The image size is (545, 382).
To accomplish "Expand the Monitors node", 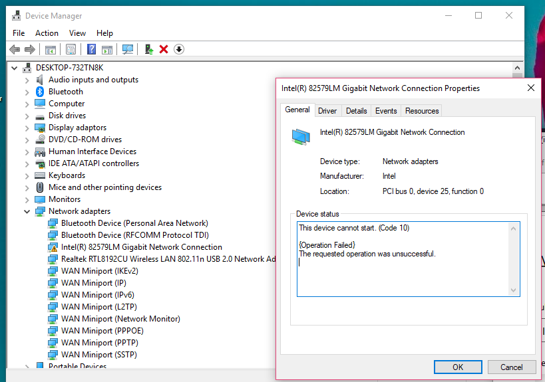I will (27, 200).
